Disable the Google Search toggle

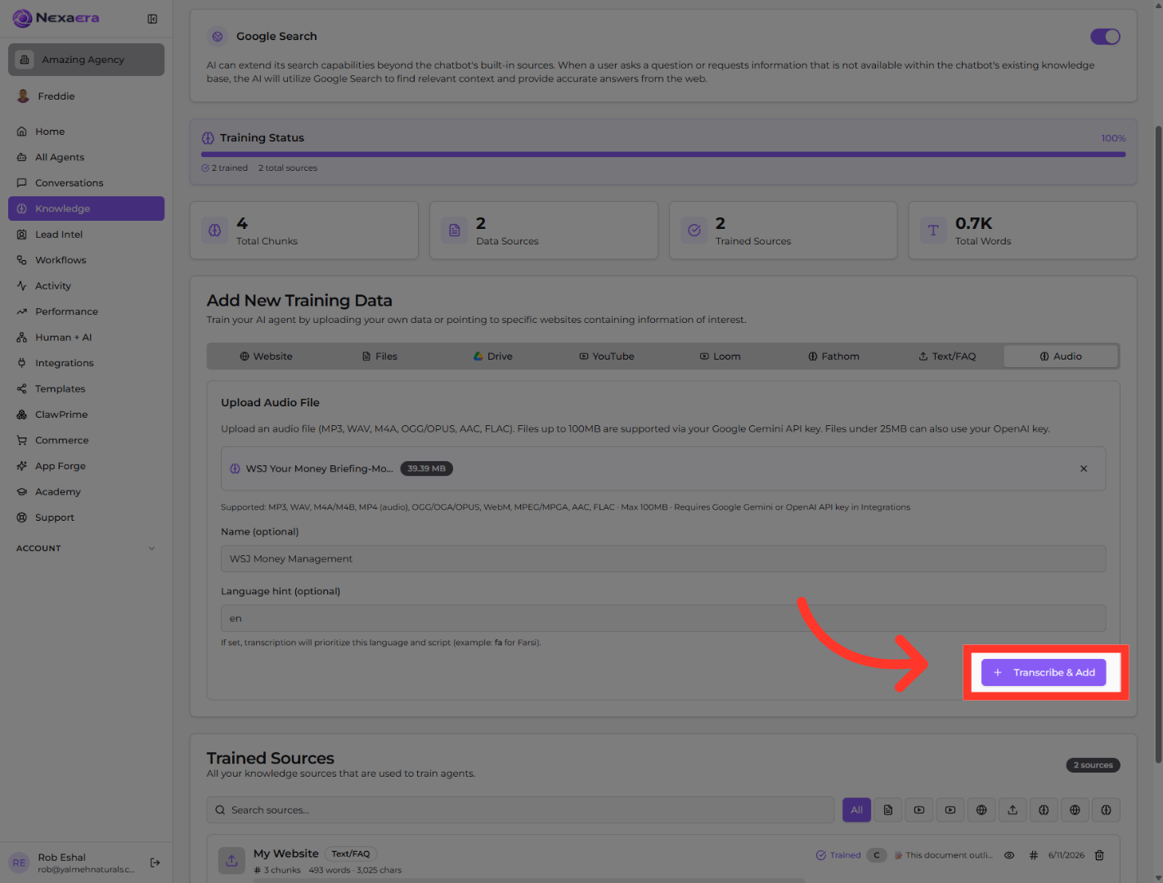click(x=1105, y=37)
